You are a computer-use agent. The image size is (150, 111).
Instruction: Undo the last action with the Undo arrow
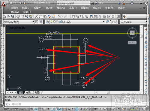59,16
